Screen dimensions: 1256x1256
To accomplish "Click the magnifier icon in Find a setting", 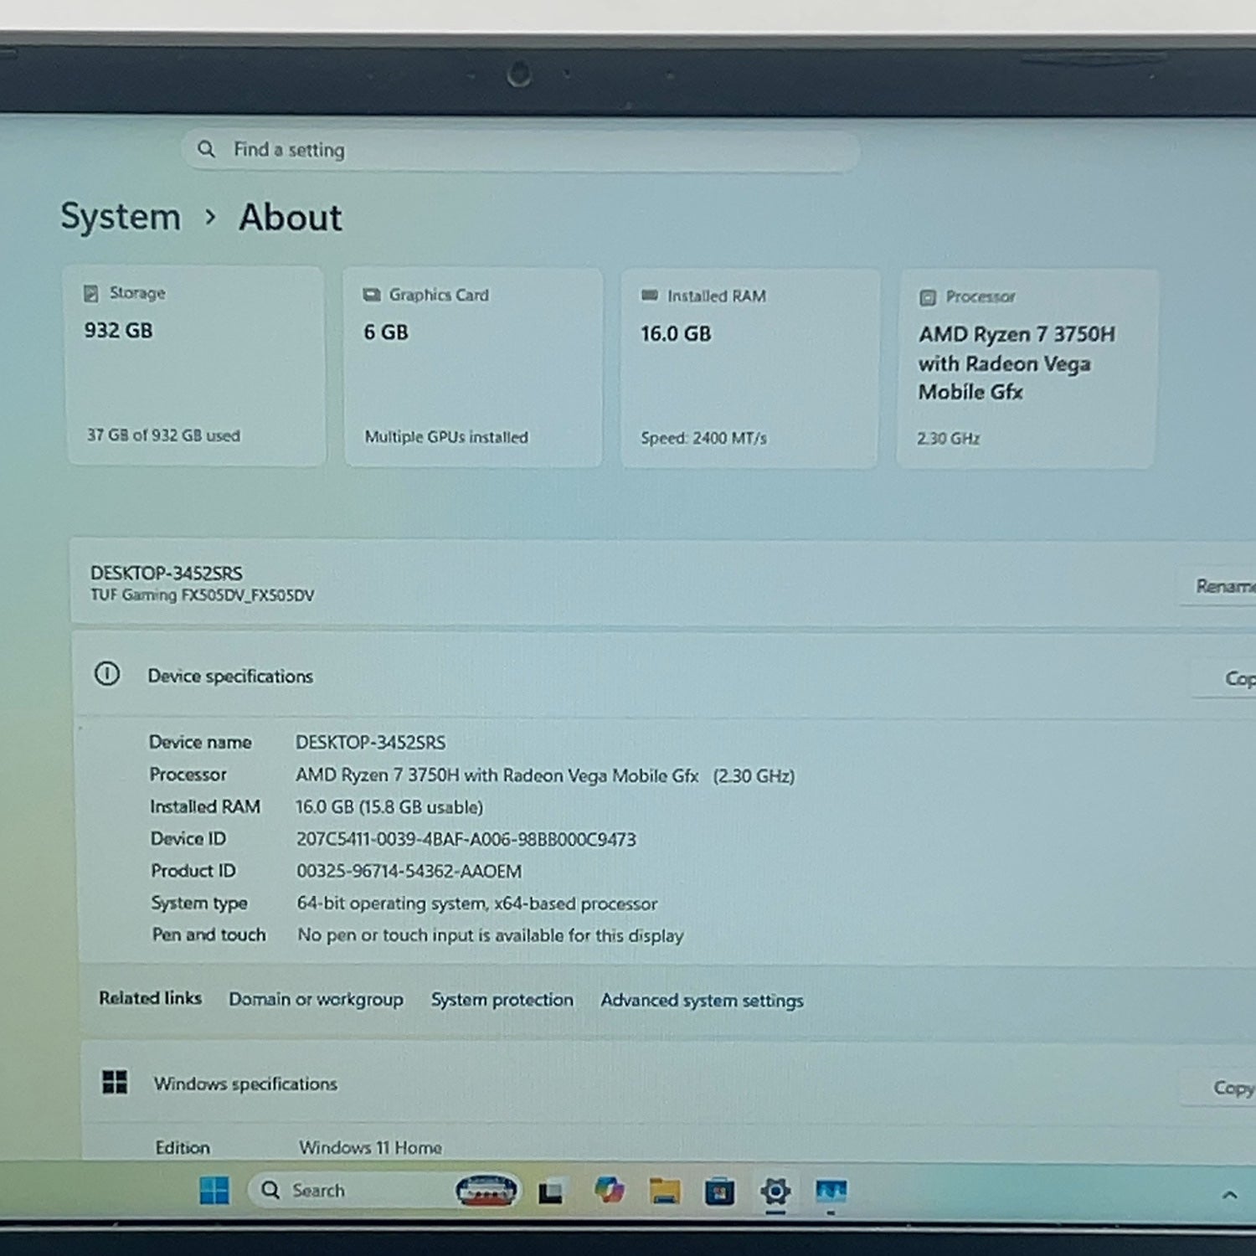I will (x=206, y=149).
